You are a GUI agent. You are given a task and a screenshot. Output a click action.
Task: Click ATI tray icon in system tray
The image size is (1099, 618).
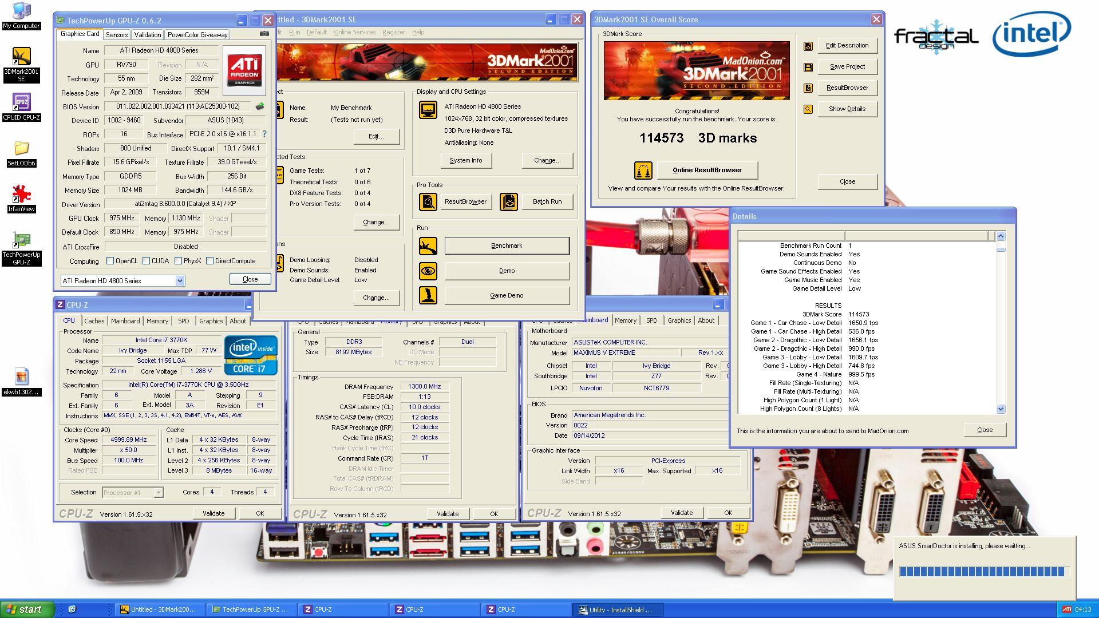pos(1066,609)
